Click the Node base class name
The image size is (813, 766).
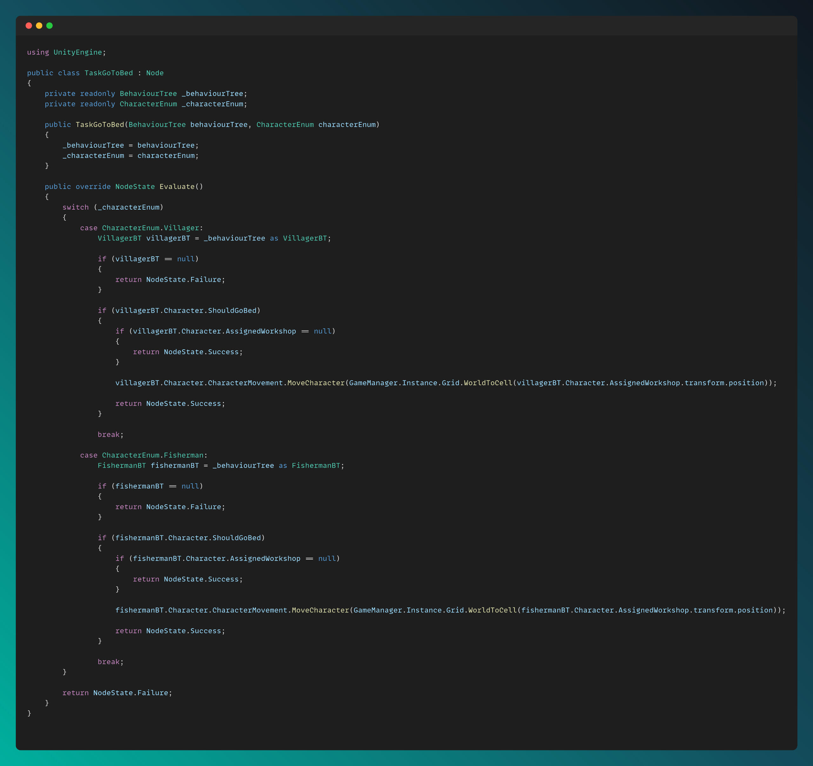coord(155,73)
